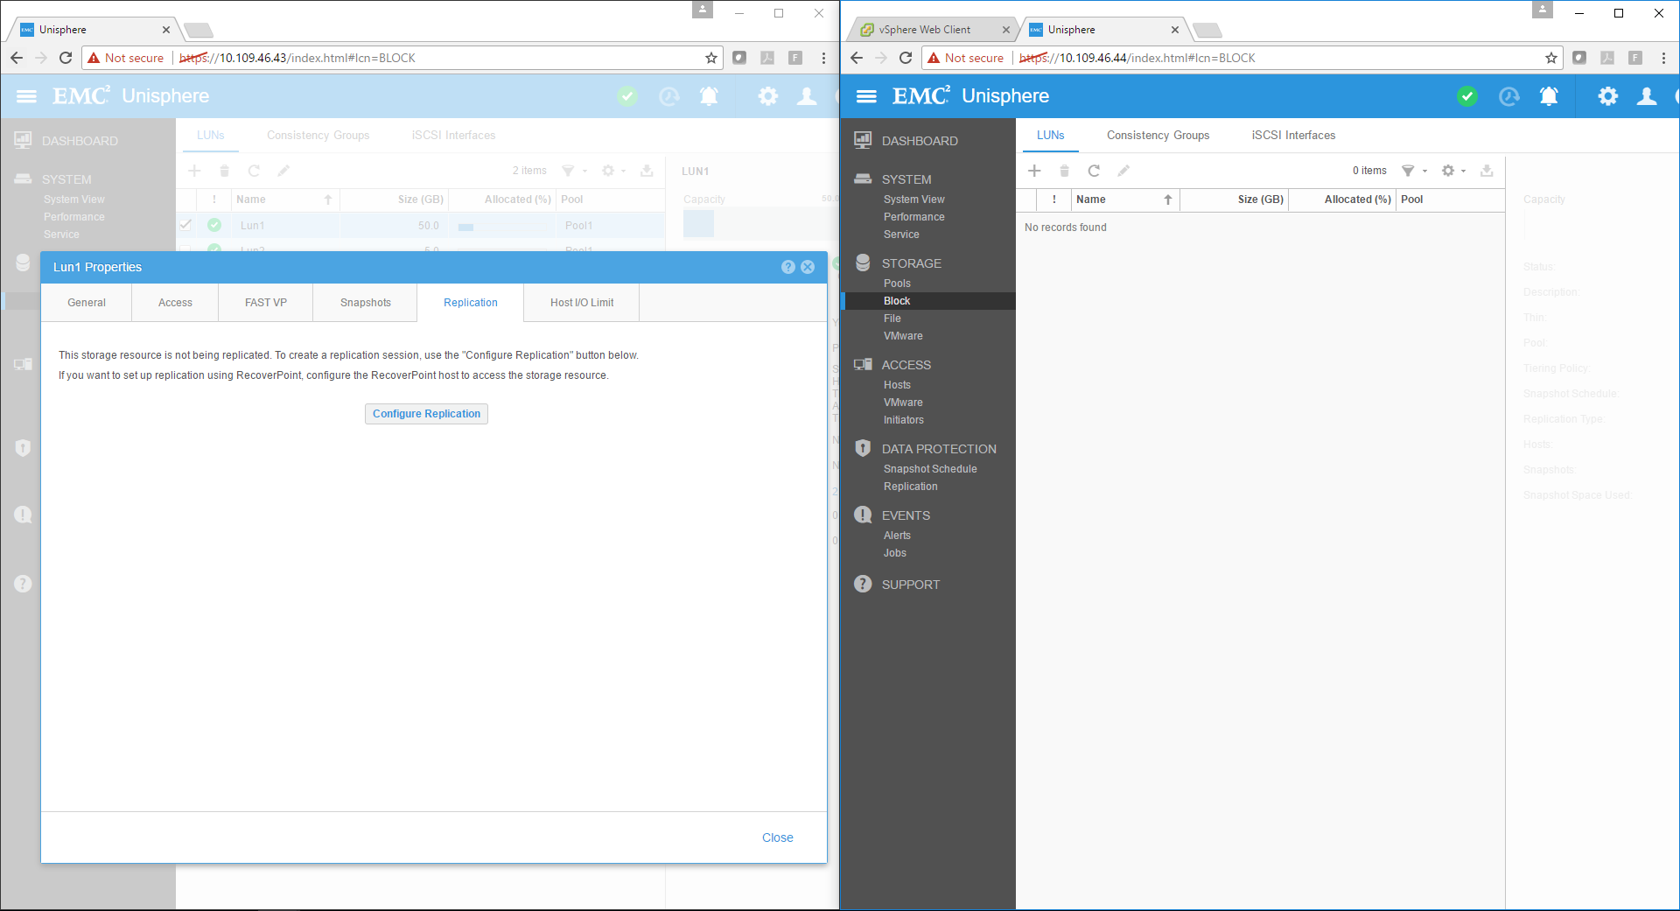Click green system status checkmark on 10.109.46.44
This screenshot has height=911, width=1680.
[1467, 96]
